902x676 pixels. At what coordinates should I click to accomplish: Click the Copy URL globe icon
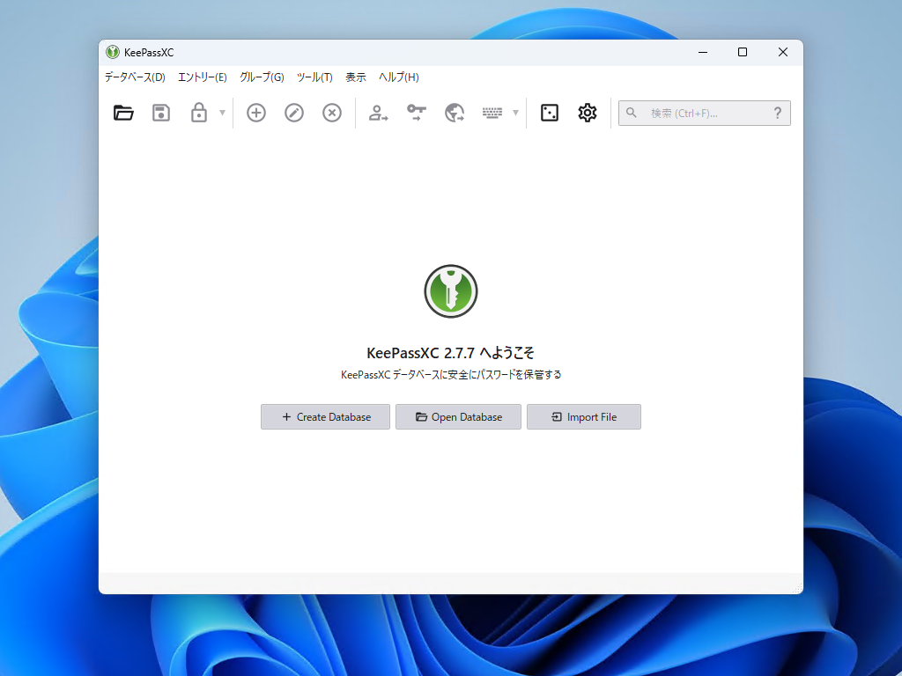click(453, 113)
